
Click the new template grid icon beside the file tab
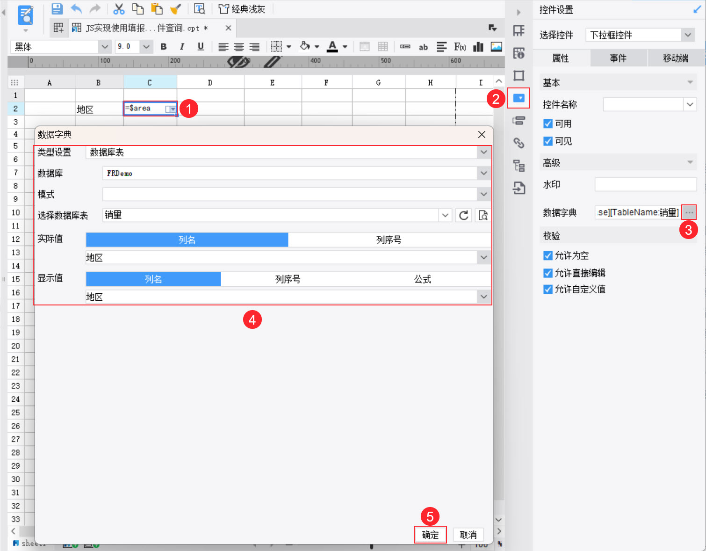[58, 28]
